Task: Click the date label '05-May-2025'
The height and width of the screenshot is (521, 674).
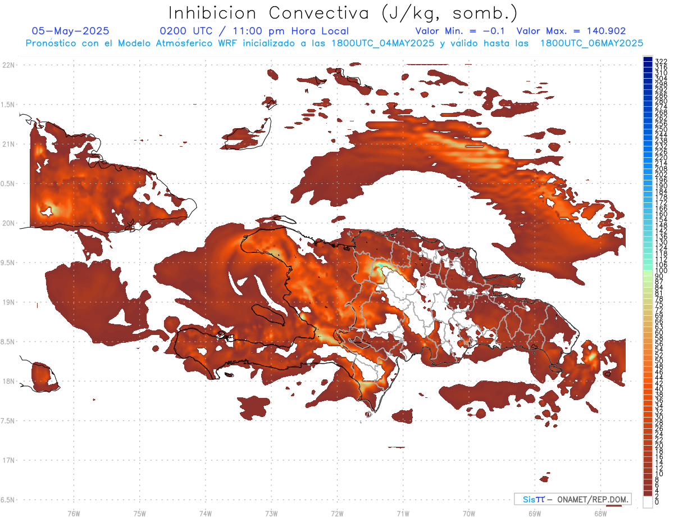Action: [71, 31]
